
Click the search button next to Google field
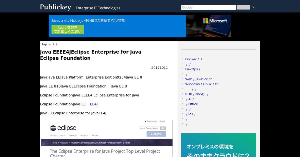pyautogui.click(x=243, y=7)
